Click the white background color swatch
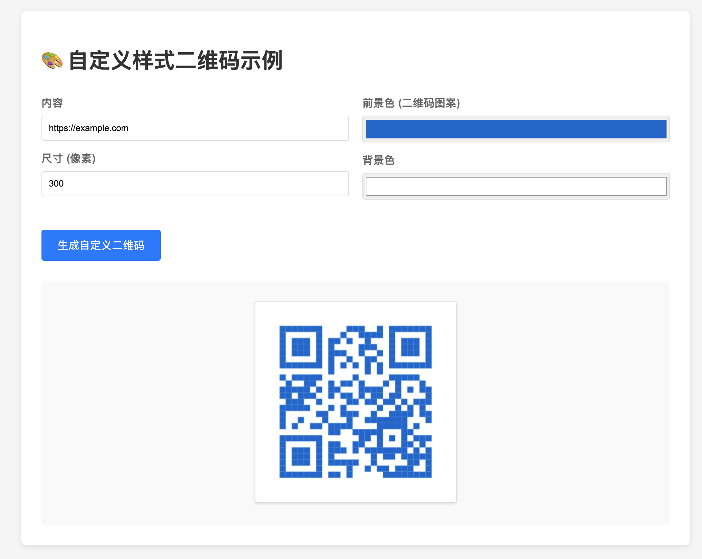Screen dimensions: 702x559 pos(516,186)
